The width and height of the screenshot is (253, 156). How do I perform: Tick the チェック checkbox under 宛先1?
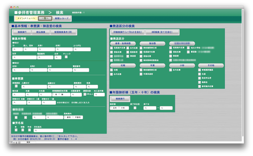(x=66, y=57)
